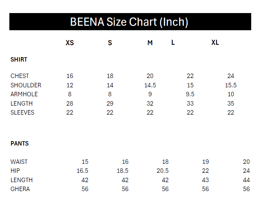
Task: Select the XS column header
Action: (70, 43)
